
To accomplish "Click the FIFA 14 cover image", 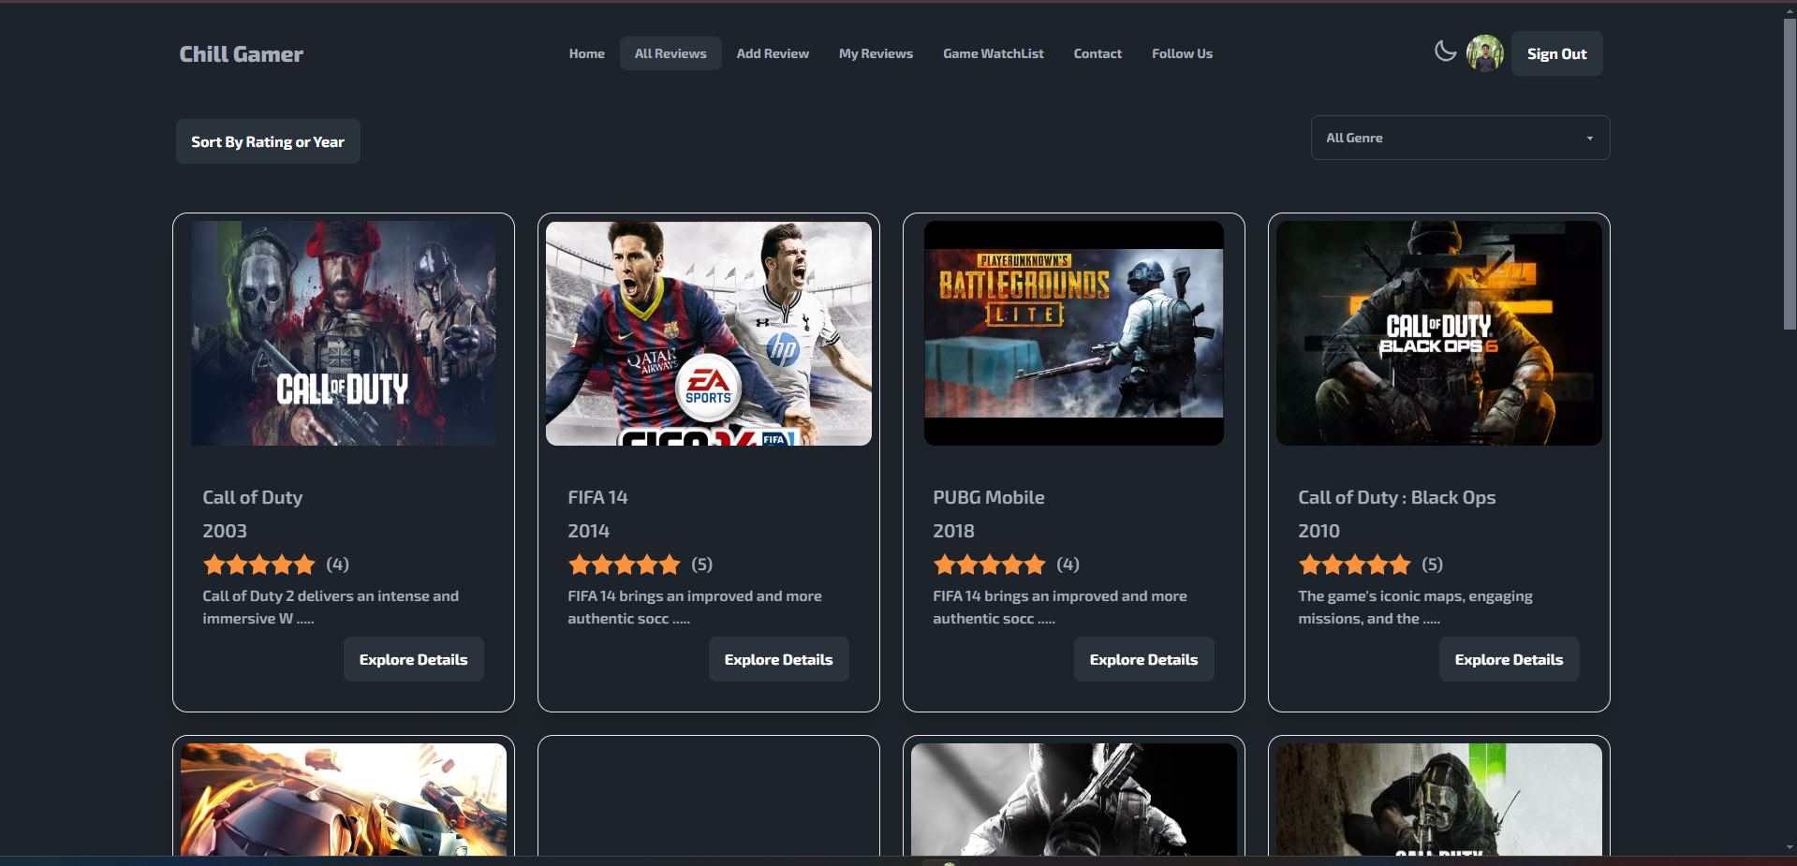I will pyautogui.click(x=709, y=333).
